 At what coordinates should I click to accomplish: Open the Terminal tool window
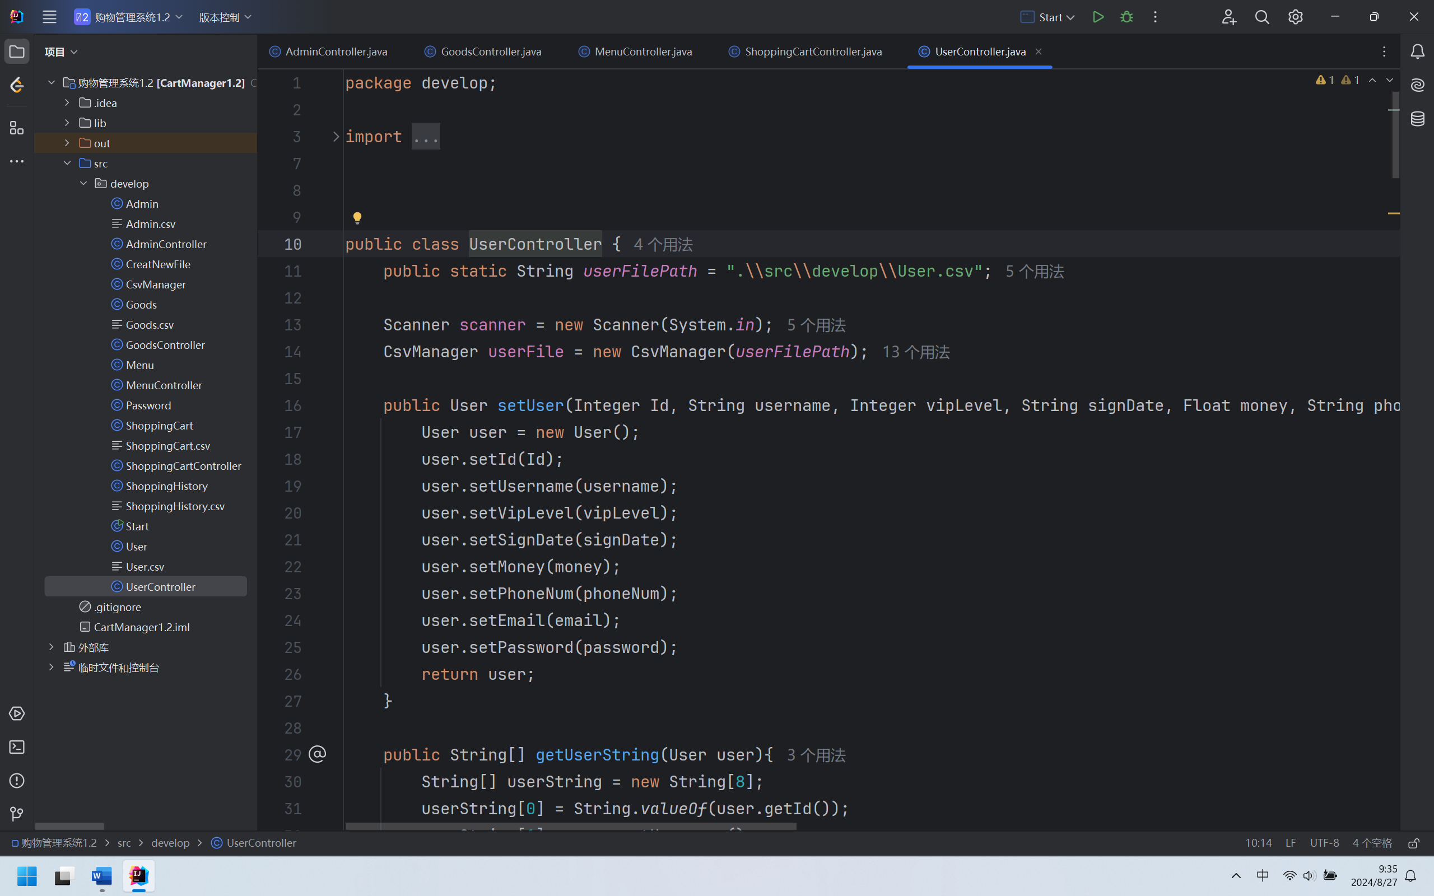[x=17, y=747]
